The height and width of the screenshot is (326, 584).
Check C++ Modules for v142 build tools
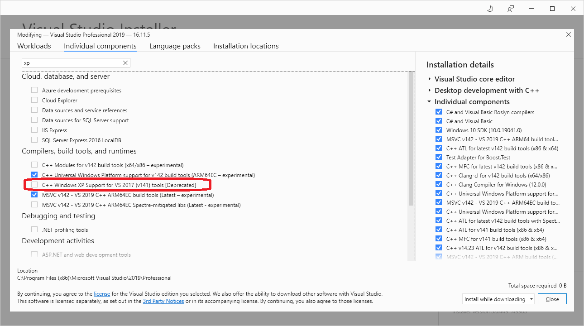[34, 165]
